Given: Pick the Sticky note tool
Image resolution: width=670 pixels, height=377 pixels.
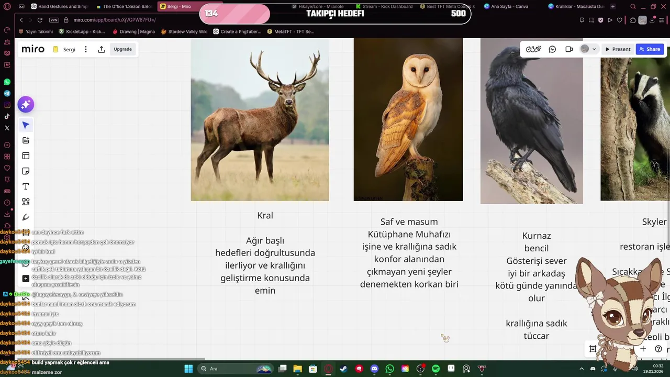Looking at the screenshot, I should [26, 171].
